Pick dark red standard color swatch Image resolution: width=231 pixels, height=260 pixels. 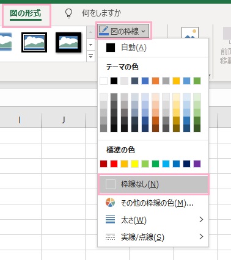pyautogui.click(x=103, y=164)
